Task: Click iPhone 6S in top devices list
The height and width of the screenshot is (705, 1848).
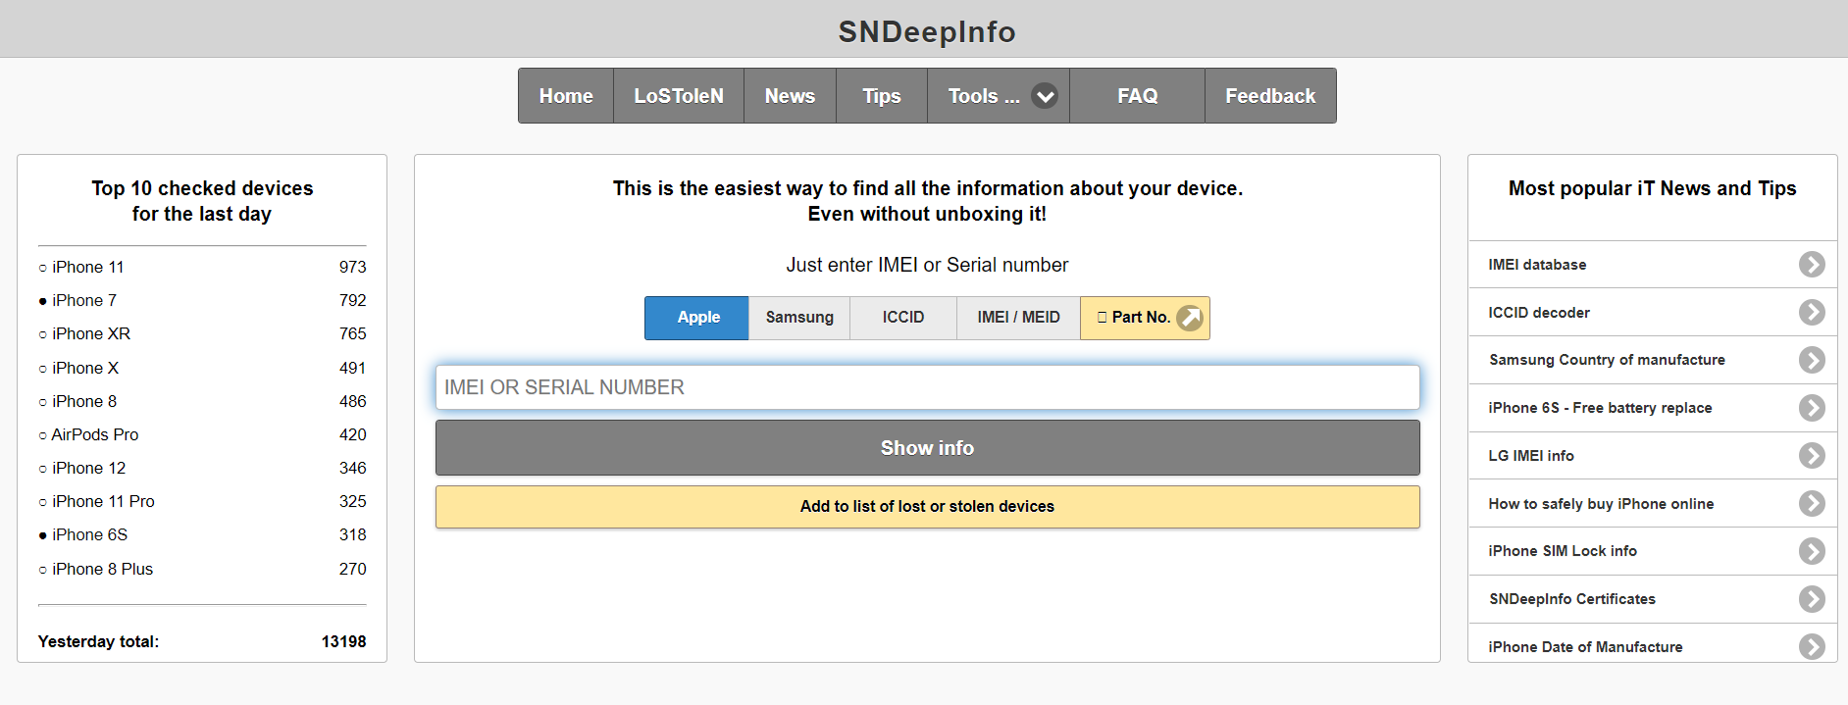Action: click(x=90, y=534)
